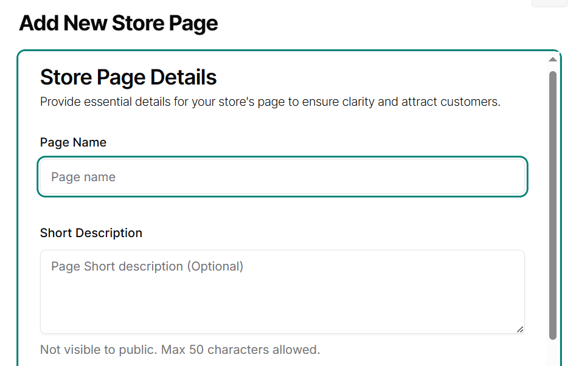The height and width of the screenshot is (366, 576).
Task: Click the "Add New Store Page" title
Action: pos(119,24)
